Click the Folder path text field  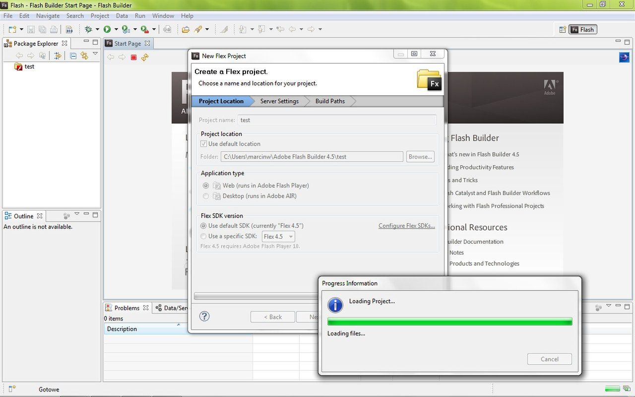[312, 157]
